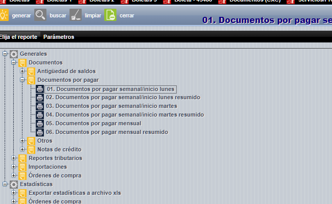Click the Estadísticas label
Screen dimensions: 332x204
[36, 184]
